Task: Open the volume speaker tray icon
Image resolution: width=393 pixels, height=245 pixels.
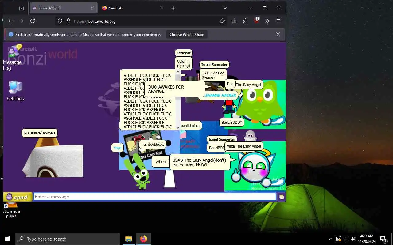Action: point(353,239)
